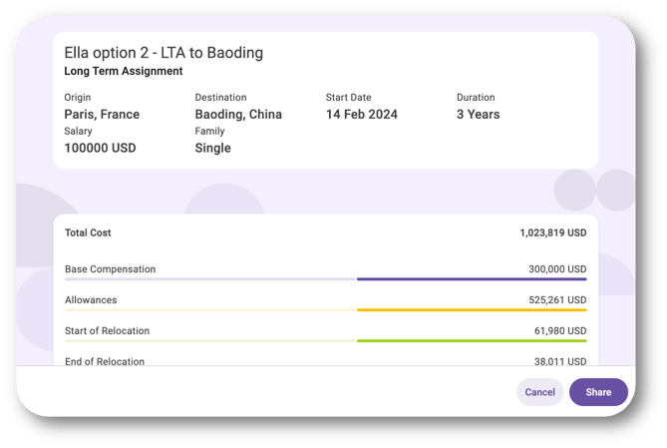The width and height of the screenshot is (667, 448).
Task: Click the destination value Baoding, China
Action: tap(238, 114)
